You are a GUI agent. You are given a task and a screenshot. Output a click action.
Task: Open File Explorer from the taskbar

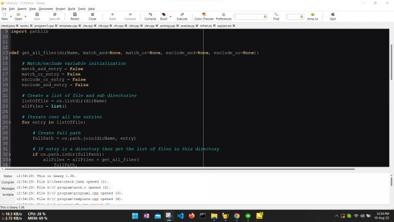214,216
